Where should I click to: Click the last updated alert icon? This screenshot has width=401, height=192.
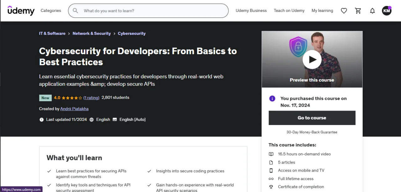click(x=42, y=120)
